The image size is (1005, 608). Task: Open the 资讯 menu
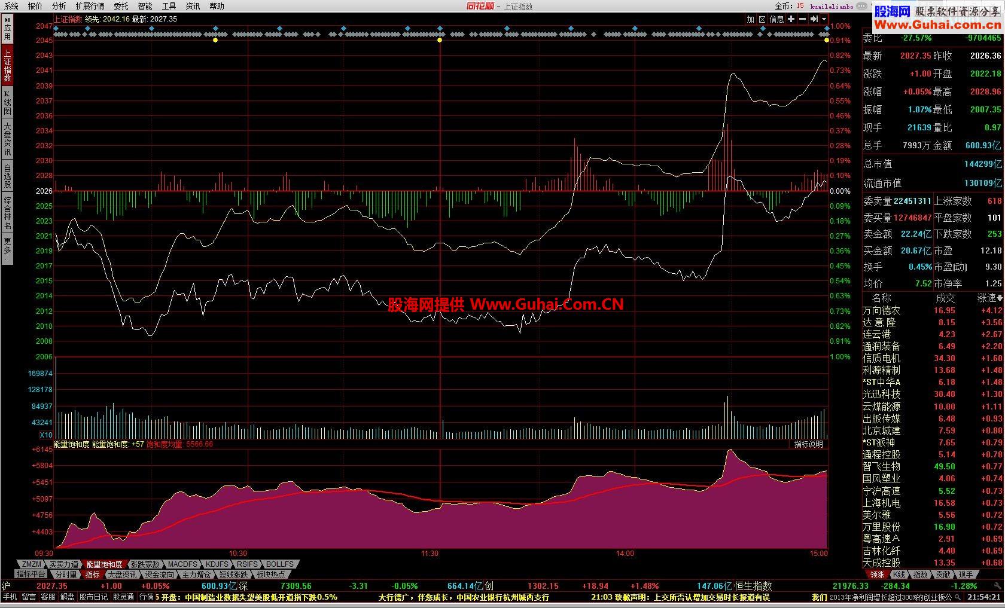(x=193, y=6)
